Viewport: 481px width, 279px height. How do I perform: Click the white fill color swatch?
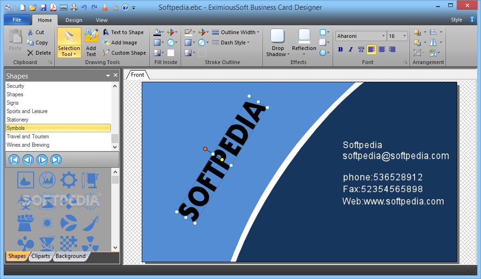pyautogui.click(x=171, y=53)
